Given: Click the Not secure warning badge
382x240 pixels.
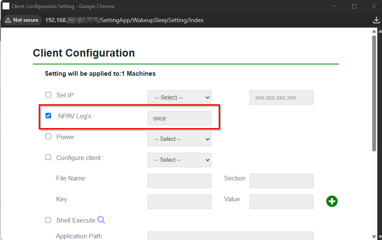Looking at the screenshot, I should 21,20.
